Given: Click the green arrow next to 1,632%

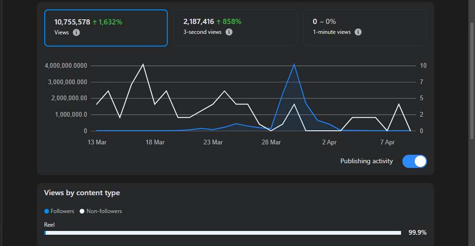Looking at the screenshot, I should click(x=95, y=22).
